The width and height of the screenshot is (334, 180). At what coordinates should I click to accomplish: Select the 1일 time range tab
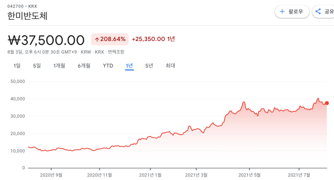coord(17,66)
